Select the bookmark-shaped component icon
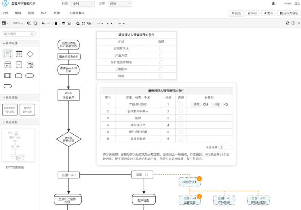 point(19,65)
